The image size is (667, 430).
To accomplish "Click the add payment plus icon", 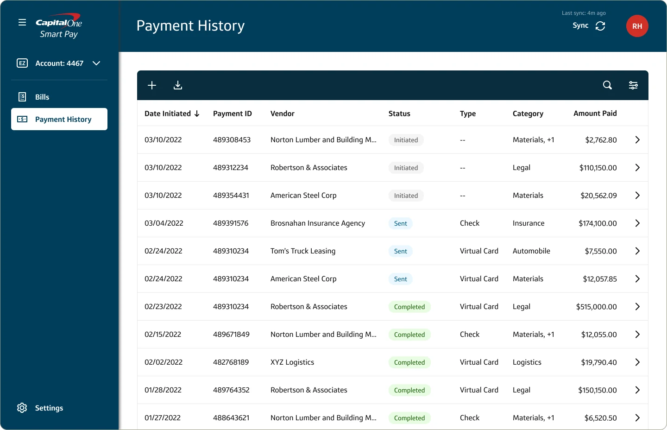I will [152, 85].
